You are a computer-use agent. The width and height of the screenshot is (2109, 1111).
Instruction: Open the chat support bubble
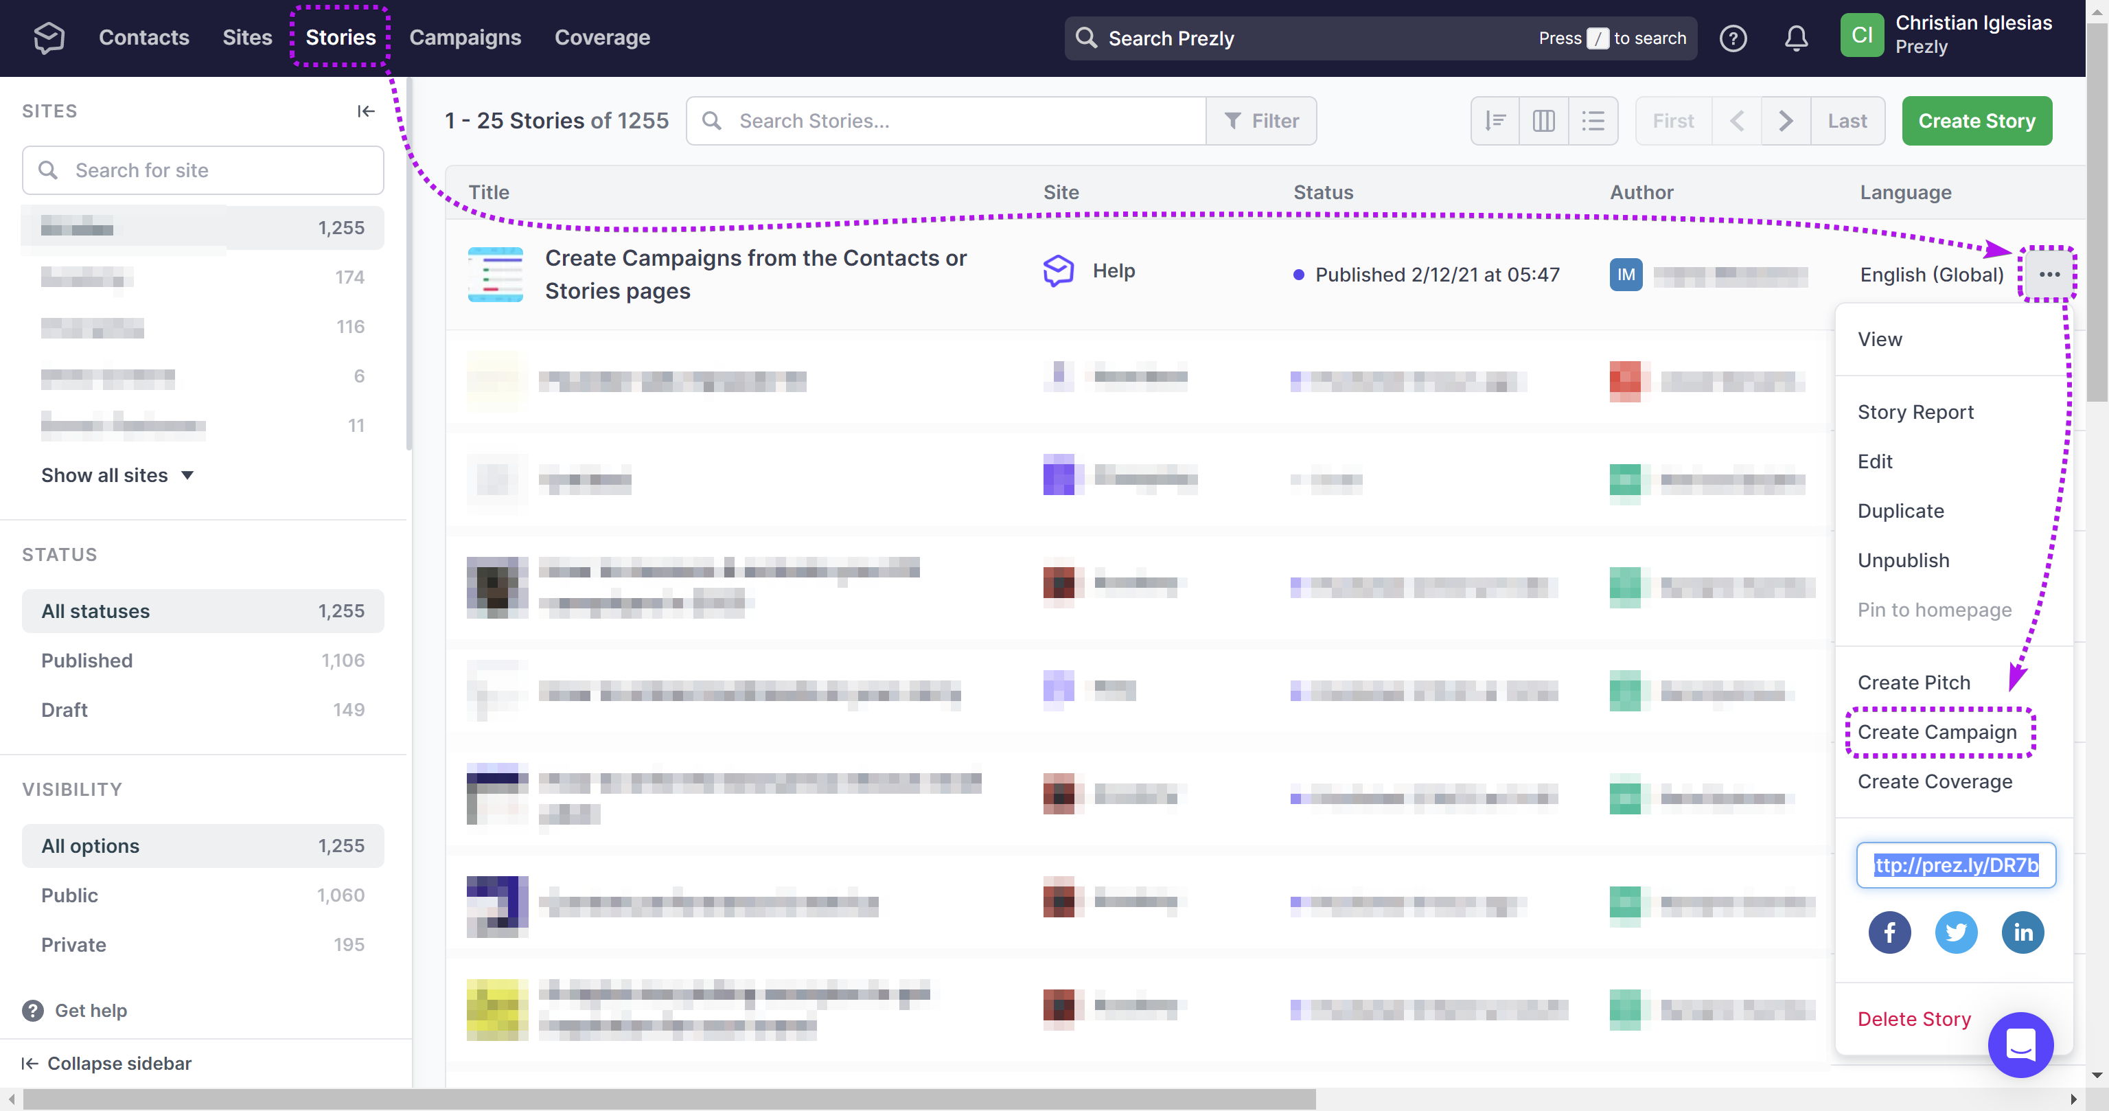click(x=2020, y=1044)
